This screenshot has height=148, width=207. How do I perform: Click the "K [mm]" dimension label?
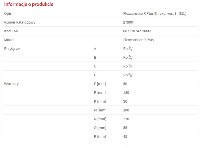(100, 102)
